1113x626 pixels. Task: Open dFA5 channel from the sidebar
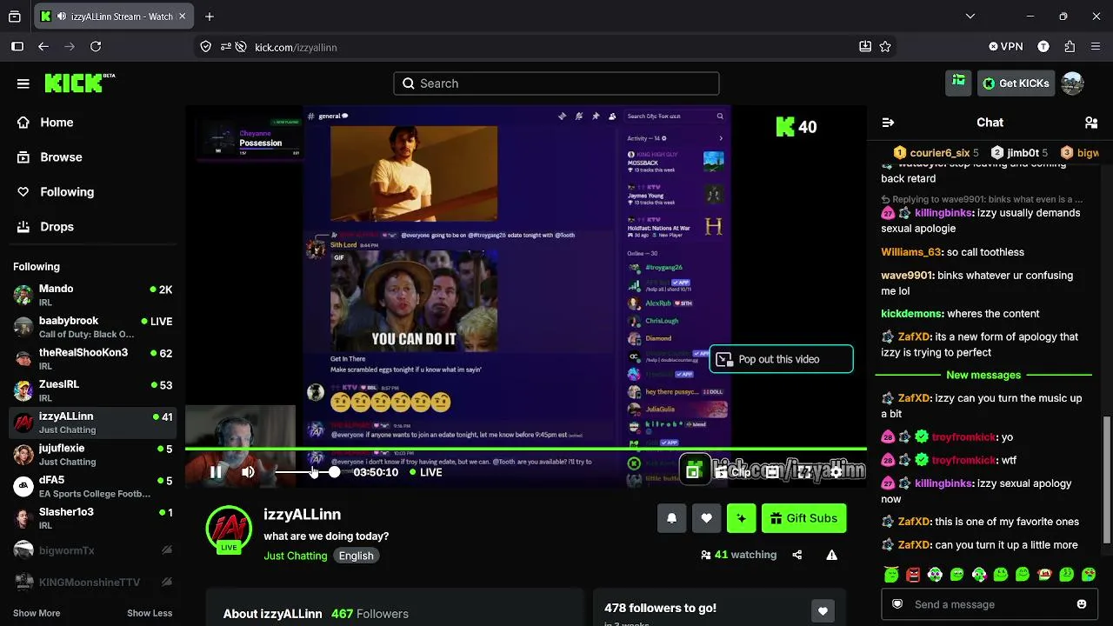tap(93, 486)
